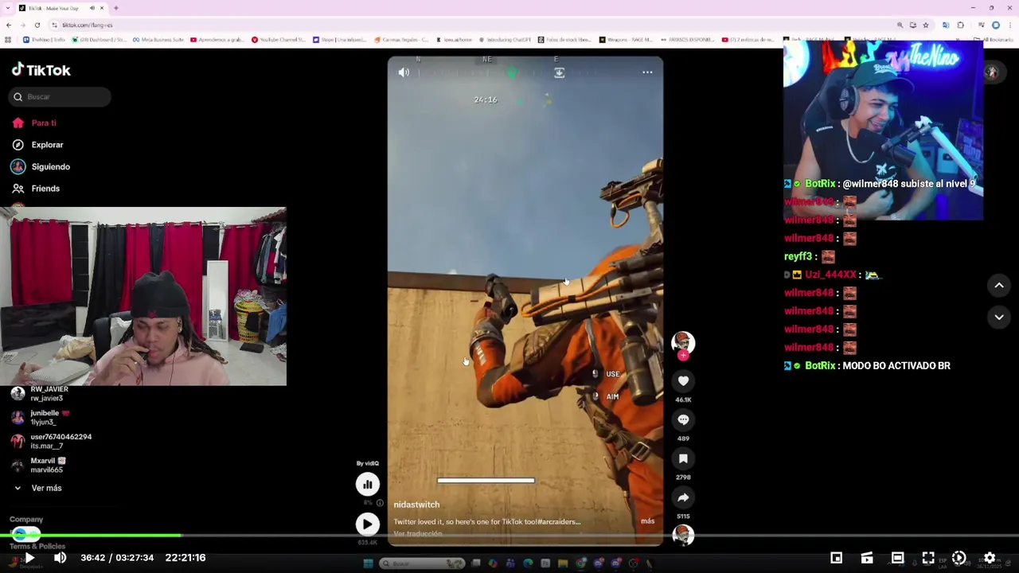The image size is (1019, 573).
Task: Bookmark this page with star icon
Action: pyautogui.click(x=926, y=25)
